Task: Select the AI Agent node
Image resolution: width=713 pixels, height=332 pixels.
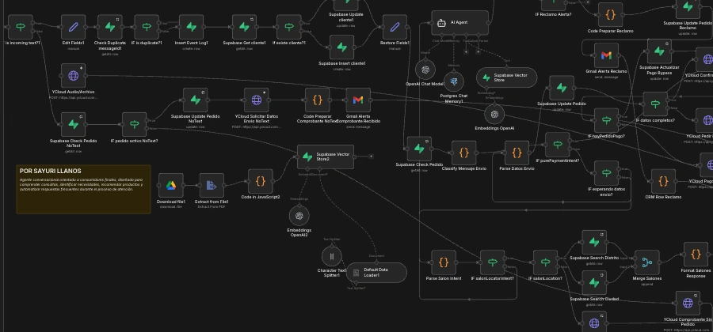Action: pos(459,23)
